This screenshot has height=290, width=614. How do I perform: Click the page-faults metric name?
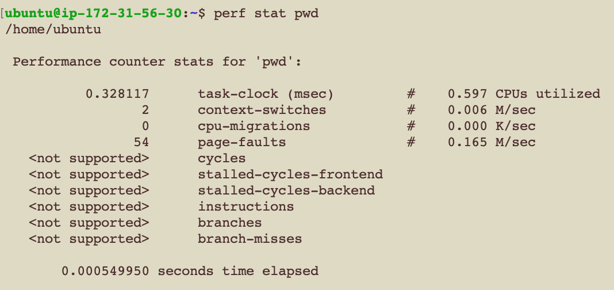(x=241, y=142)
